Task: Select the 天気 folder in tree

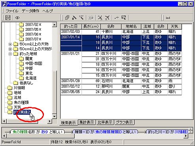Action: click(x=17, y=107)
